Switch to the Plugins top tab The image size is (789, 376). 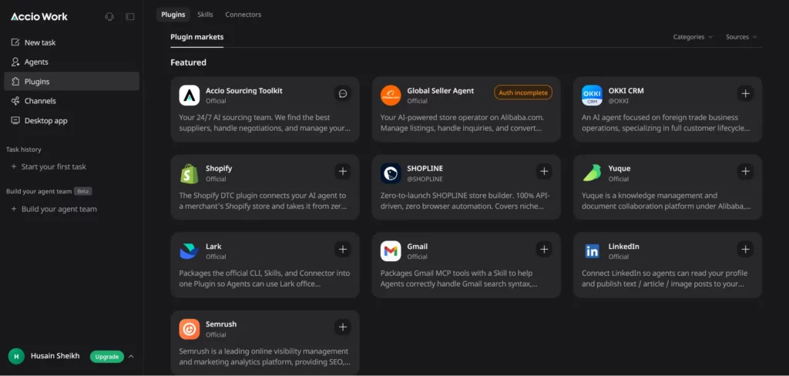tap(173, 15)
